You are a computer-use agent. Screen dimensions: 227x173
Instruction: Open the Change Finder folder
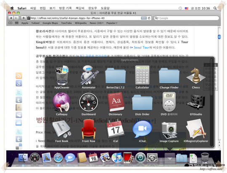169,78
